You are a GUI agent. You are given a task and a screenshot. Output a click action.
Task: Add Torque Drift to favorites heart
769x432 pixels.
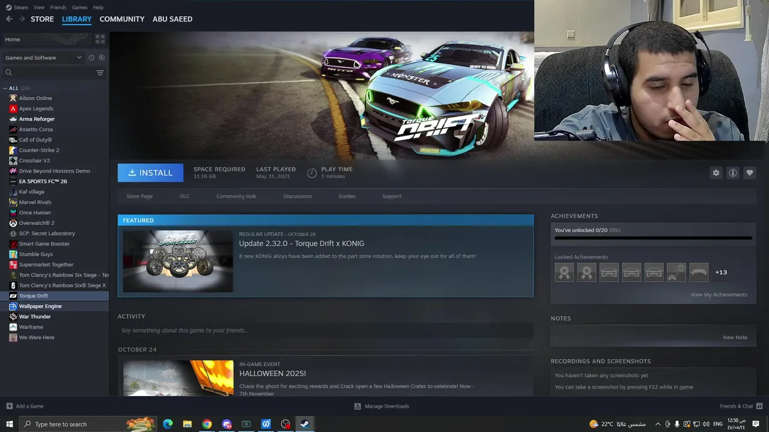tap(750, 173)
